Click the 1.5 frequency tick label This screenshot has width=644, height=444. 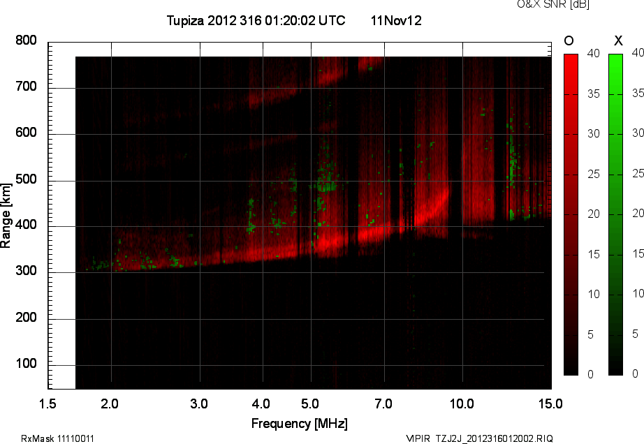click(x=47, y=404)
